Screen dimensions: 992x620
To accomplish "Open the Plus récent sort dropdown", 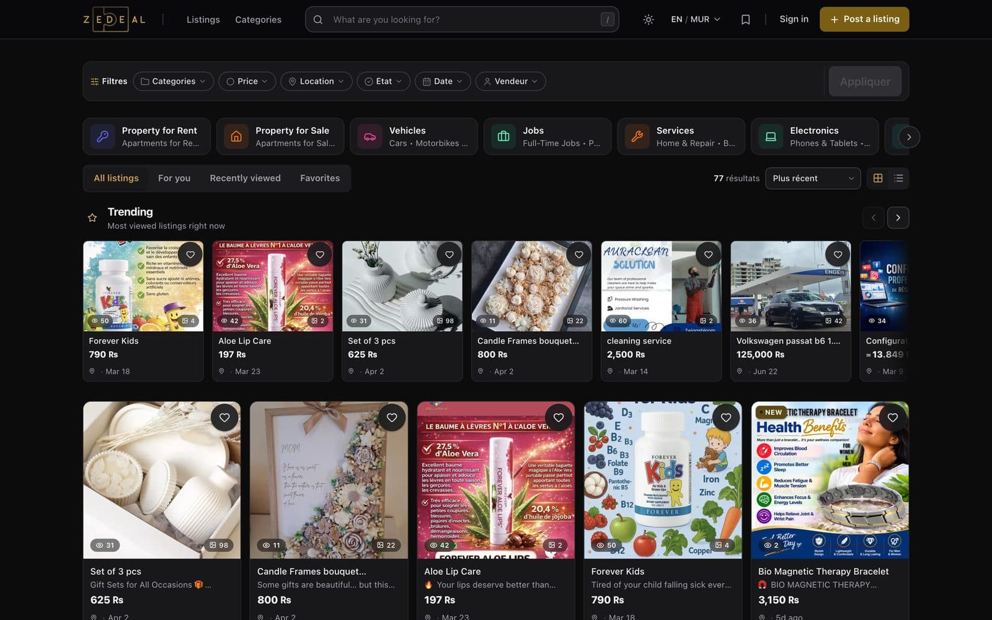I will pos(813,179).
